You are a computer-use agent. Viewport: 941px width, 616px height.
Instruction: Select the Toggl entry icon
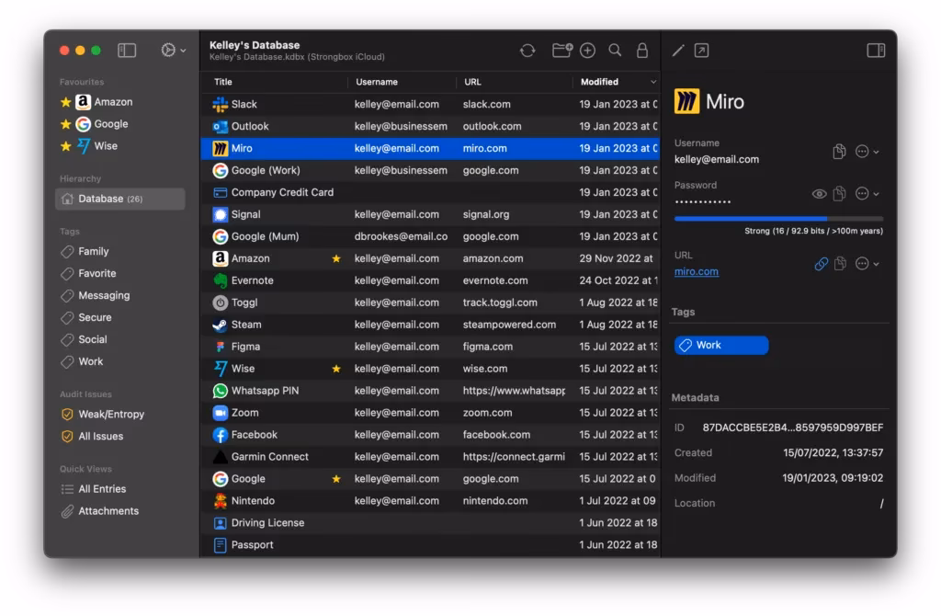click(x=221, y=303)
